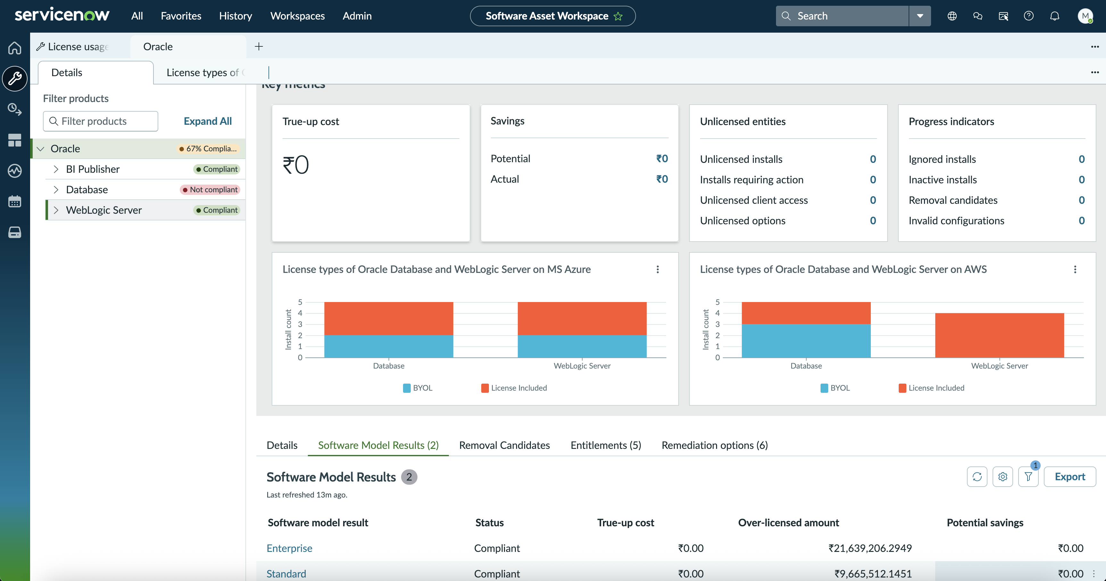Open the notifications bell icon
The height and width of the screenshot is (581, 1106).
pyautogui.click(x=1054, y=16)
